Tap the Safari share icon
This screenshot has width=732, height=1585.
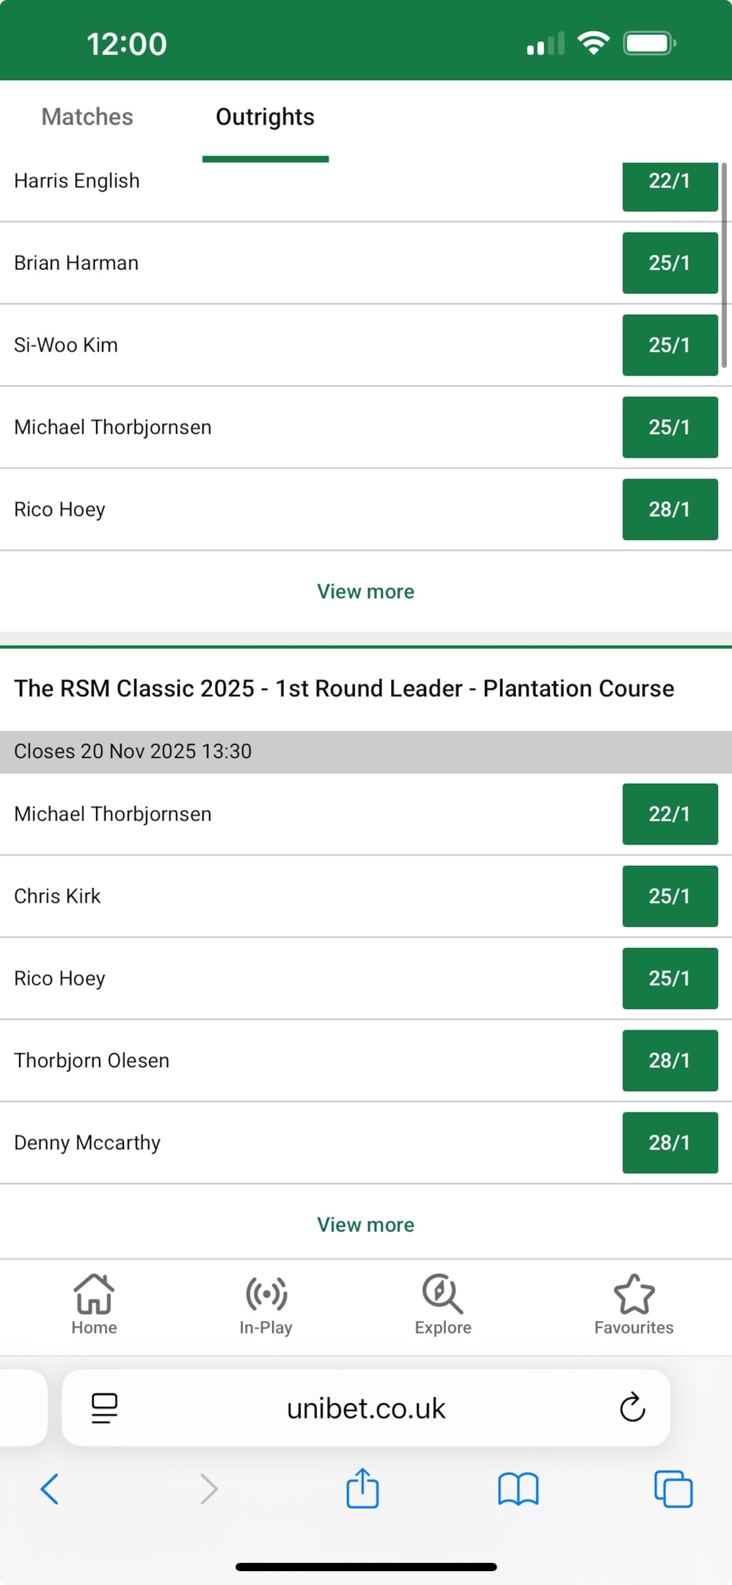point(362,1489)
